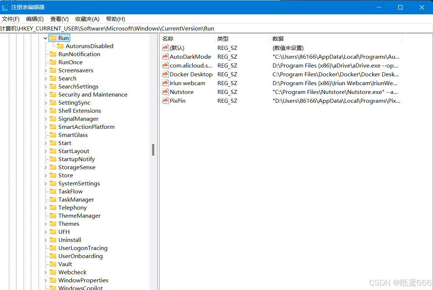Screen dimensions: 433x290
Task: Click the Iriun webcam value icon
Action: (165, 83)
